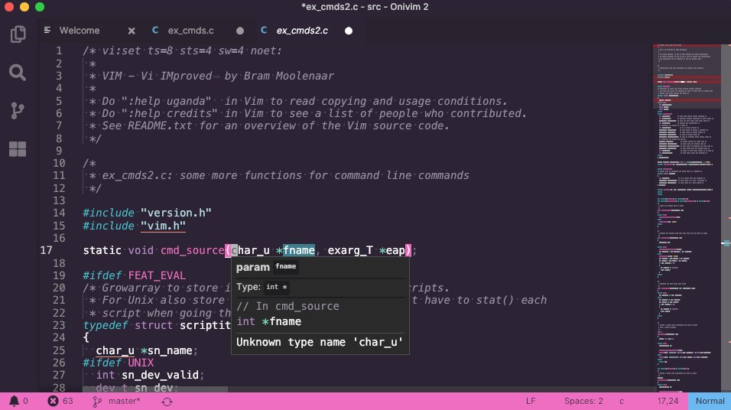731x410 pixels.
Task: Click the notifications bell in status bar
Action: [14, 401]
